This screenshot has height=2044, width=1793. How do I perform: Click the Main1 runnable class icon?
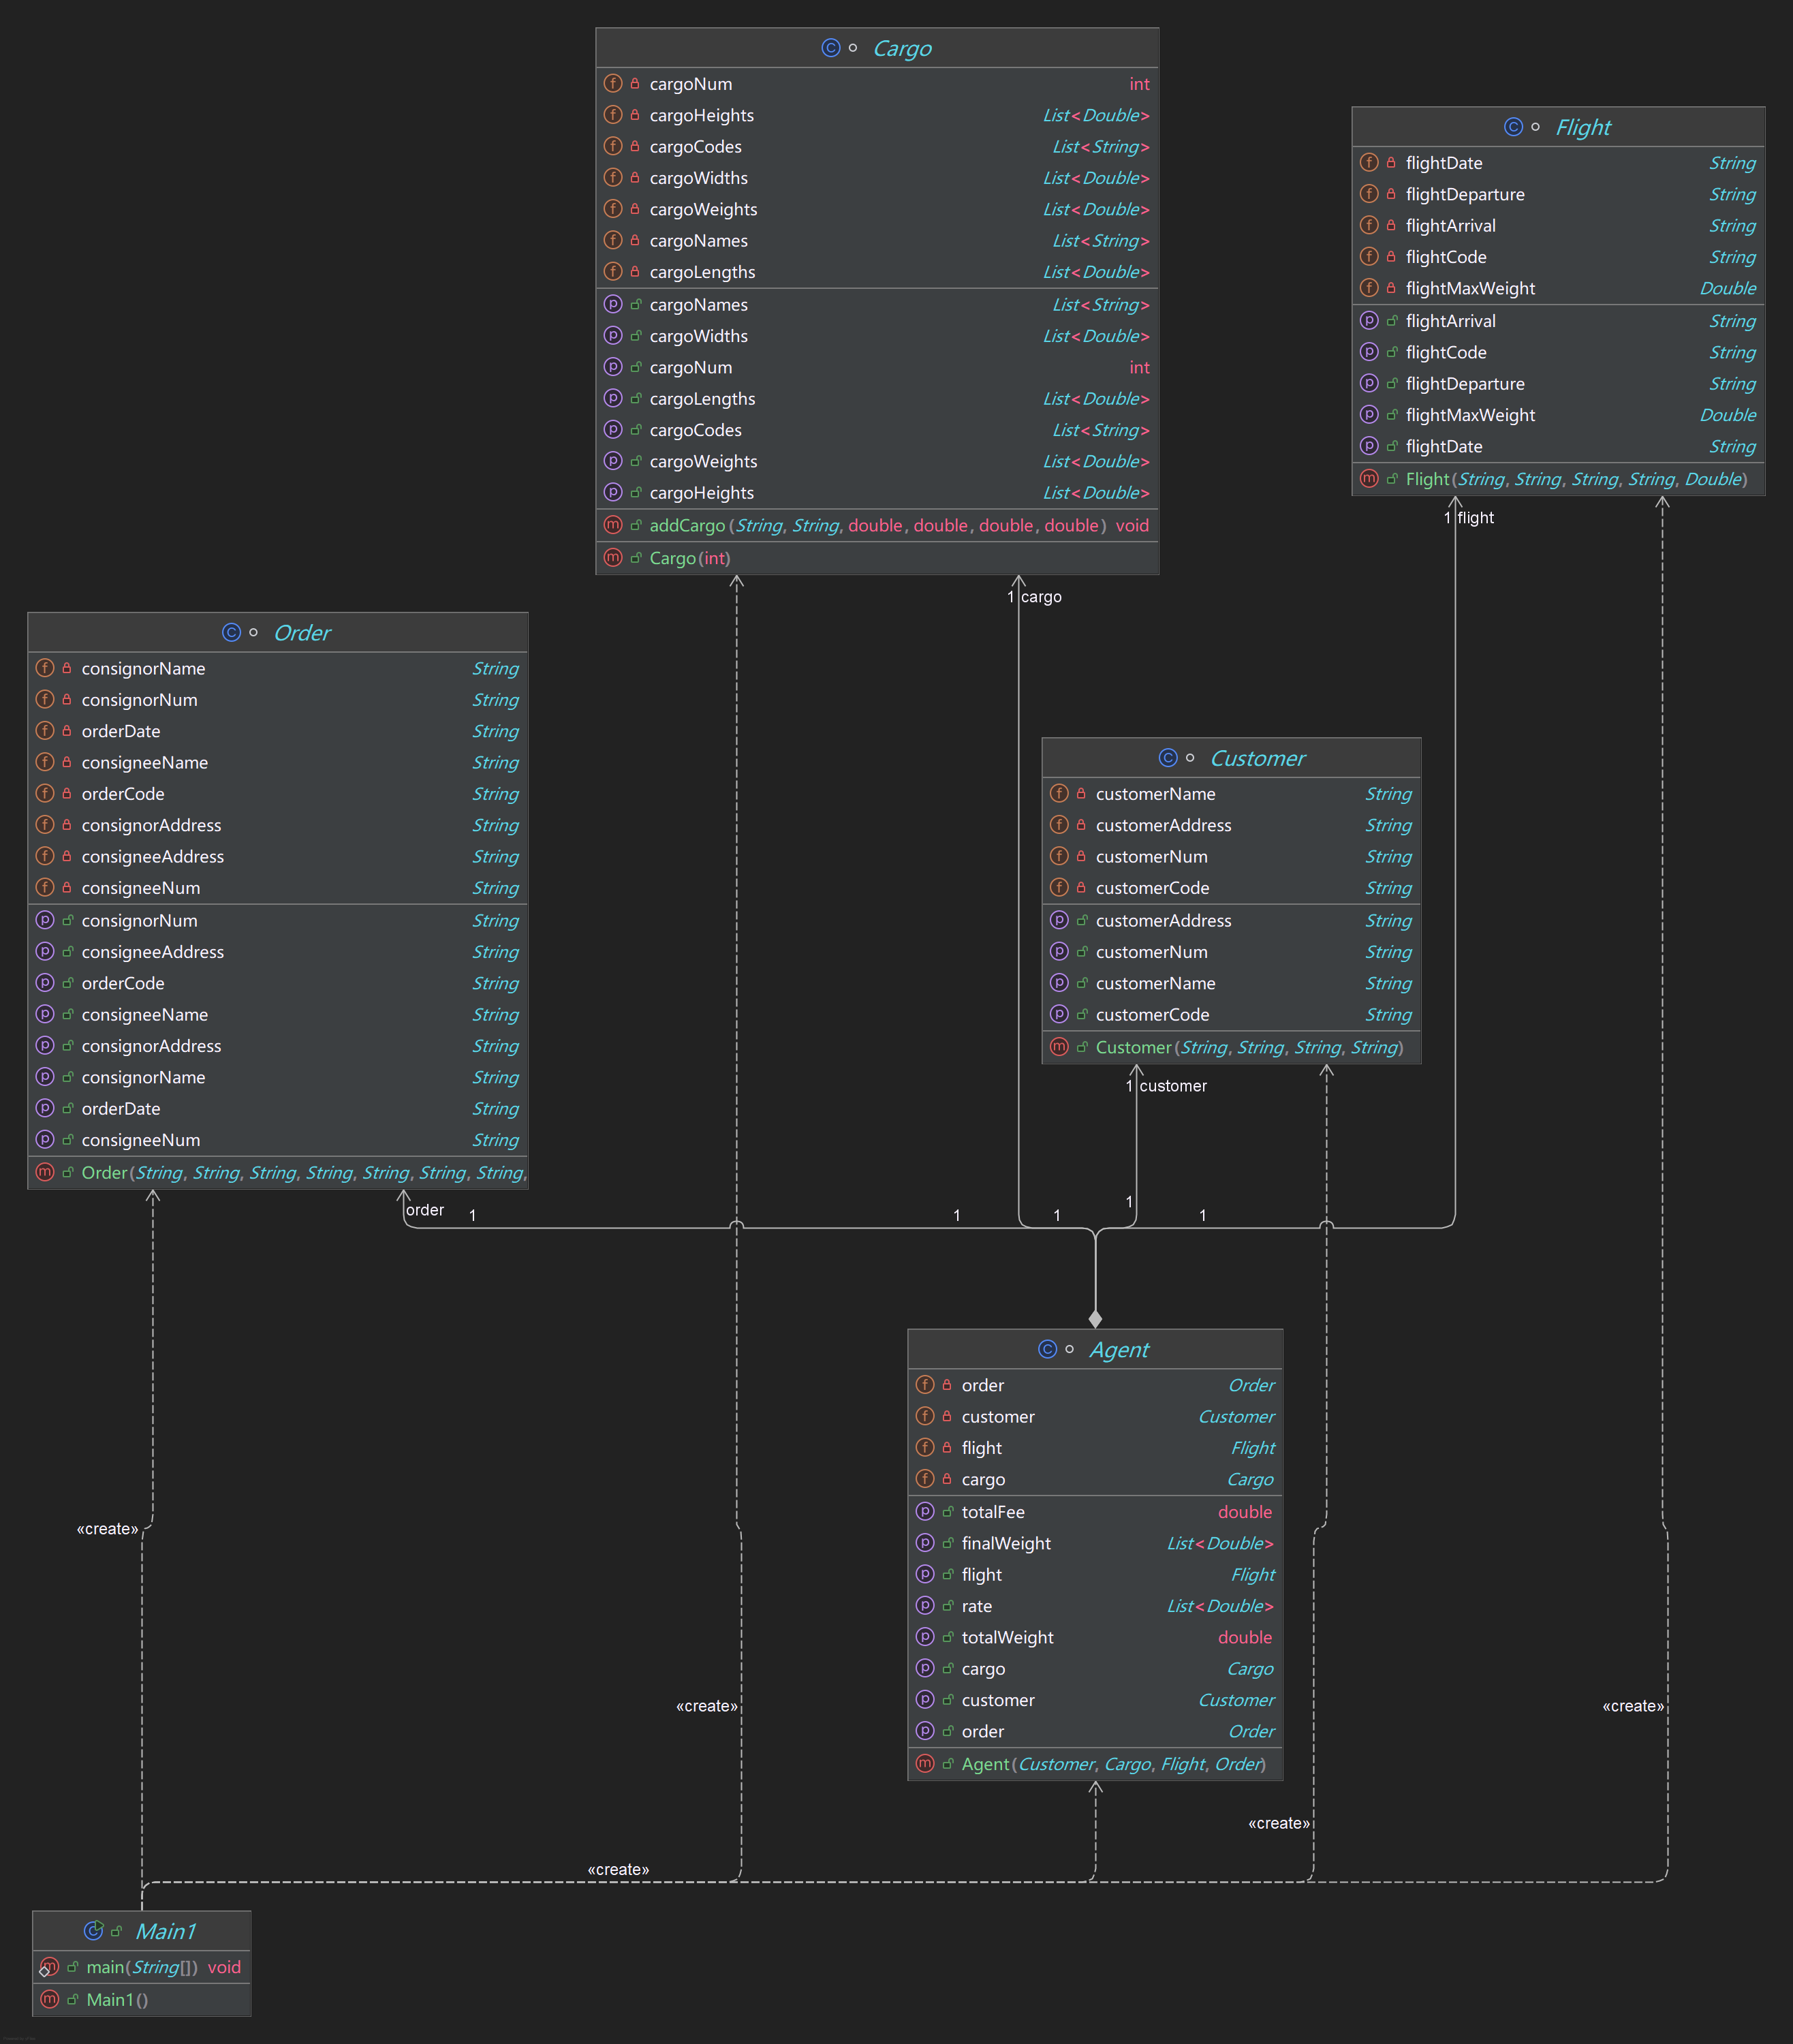click(93, 1931)
